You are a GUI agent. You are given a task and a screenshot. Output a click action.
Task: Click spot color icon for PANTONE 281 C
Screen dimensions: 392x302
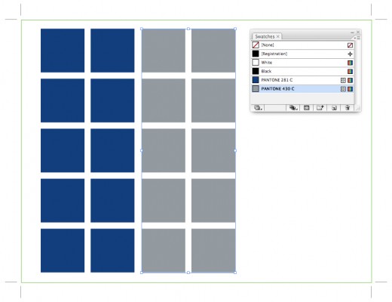[x=343, y=80]
